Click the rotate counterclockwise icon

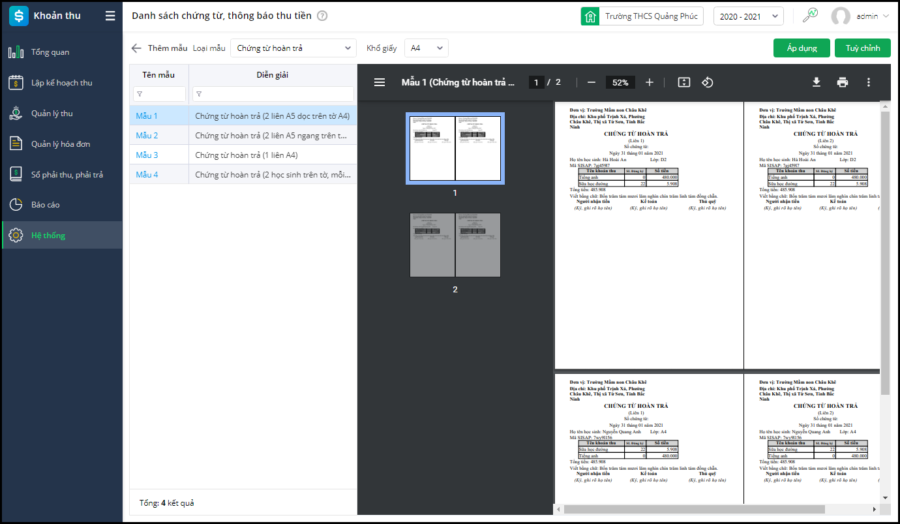[708, 82]
